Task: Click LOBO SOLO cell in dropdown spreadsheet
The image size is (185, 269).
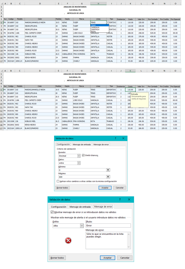Action: 82,33
